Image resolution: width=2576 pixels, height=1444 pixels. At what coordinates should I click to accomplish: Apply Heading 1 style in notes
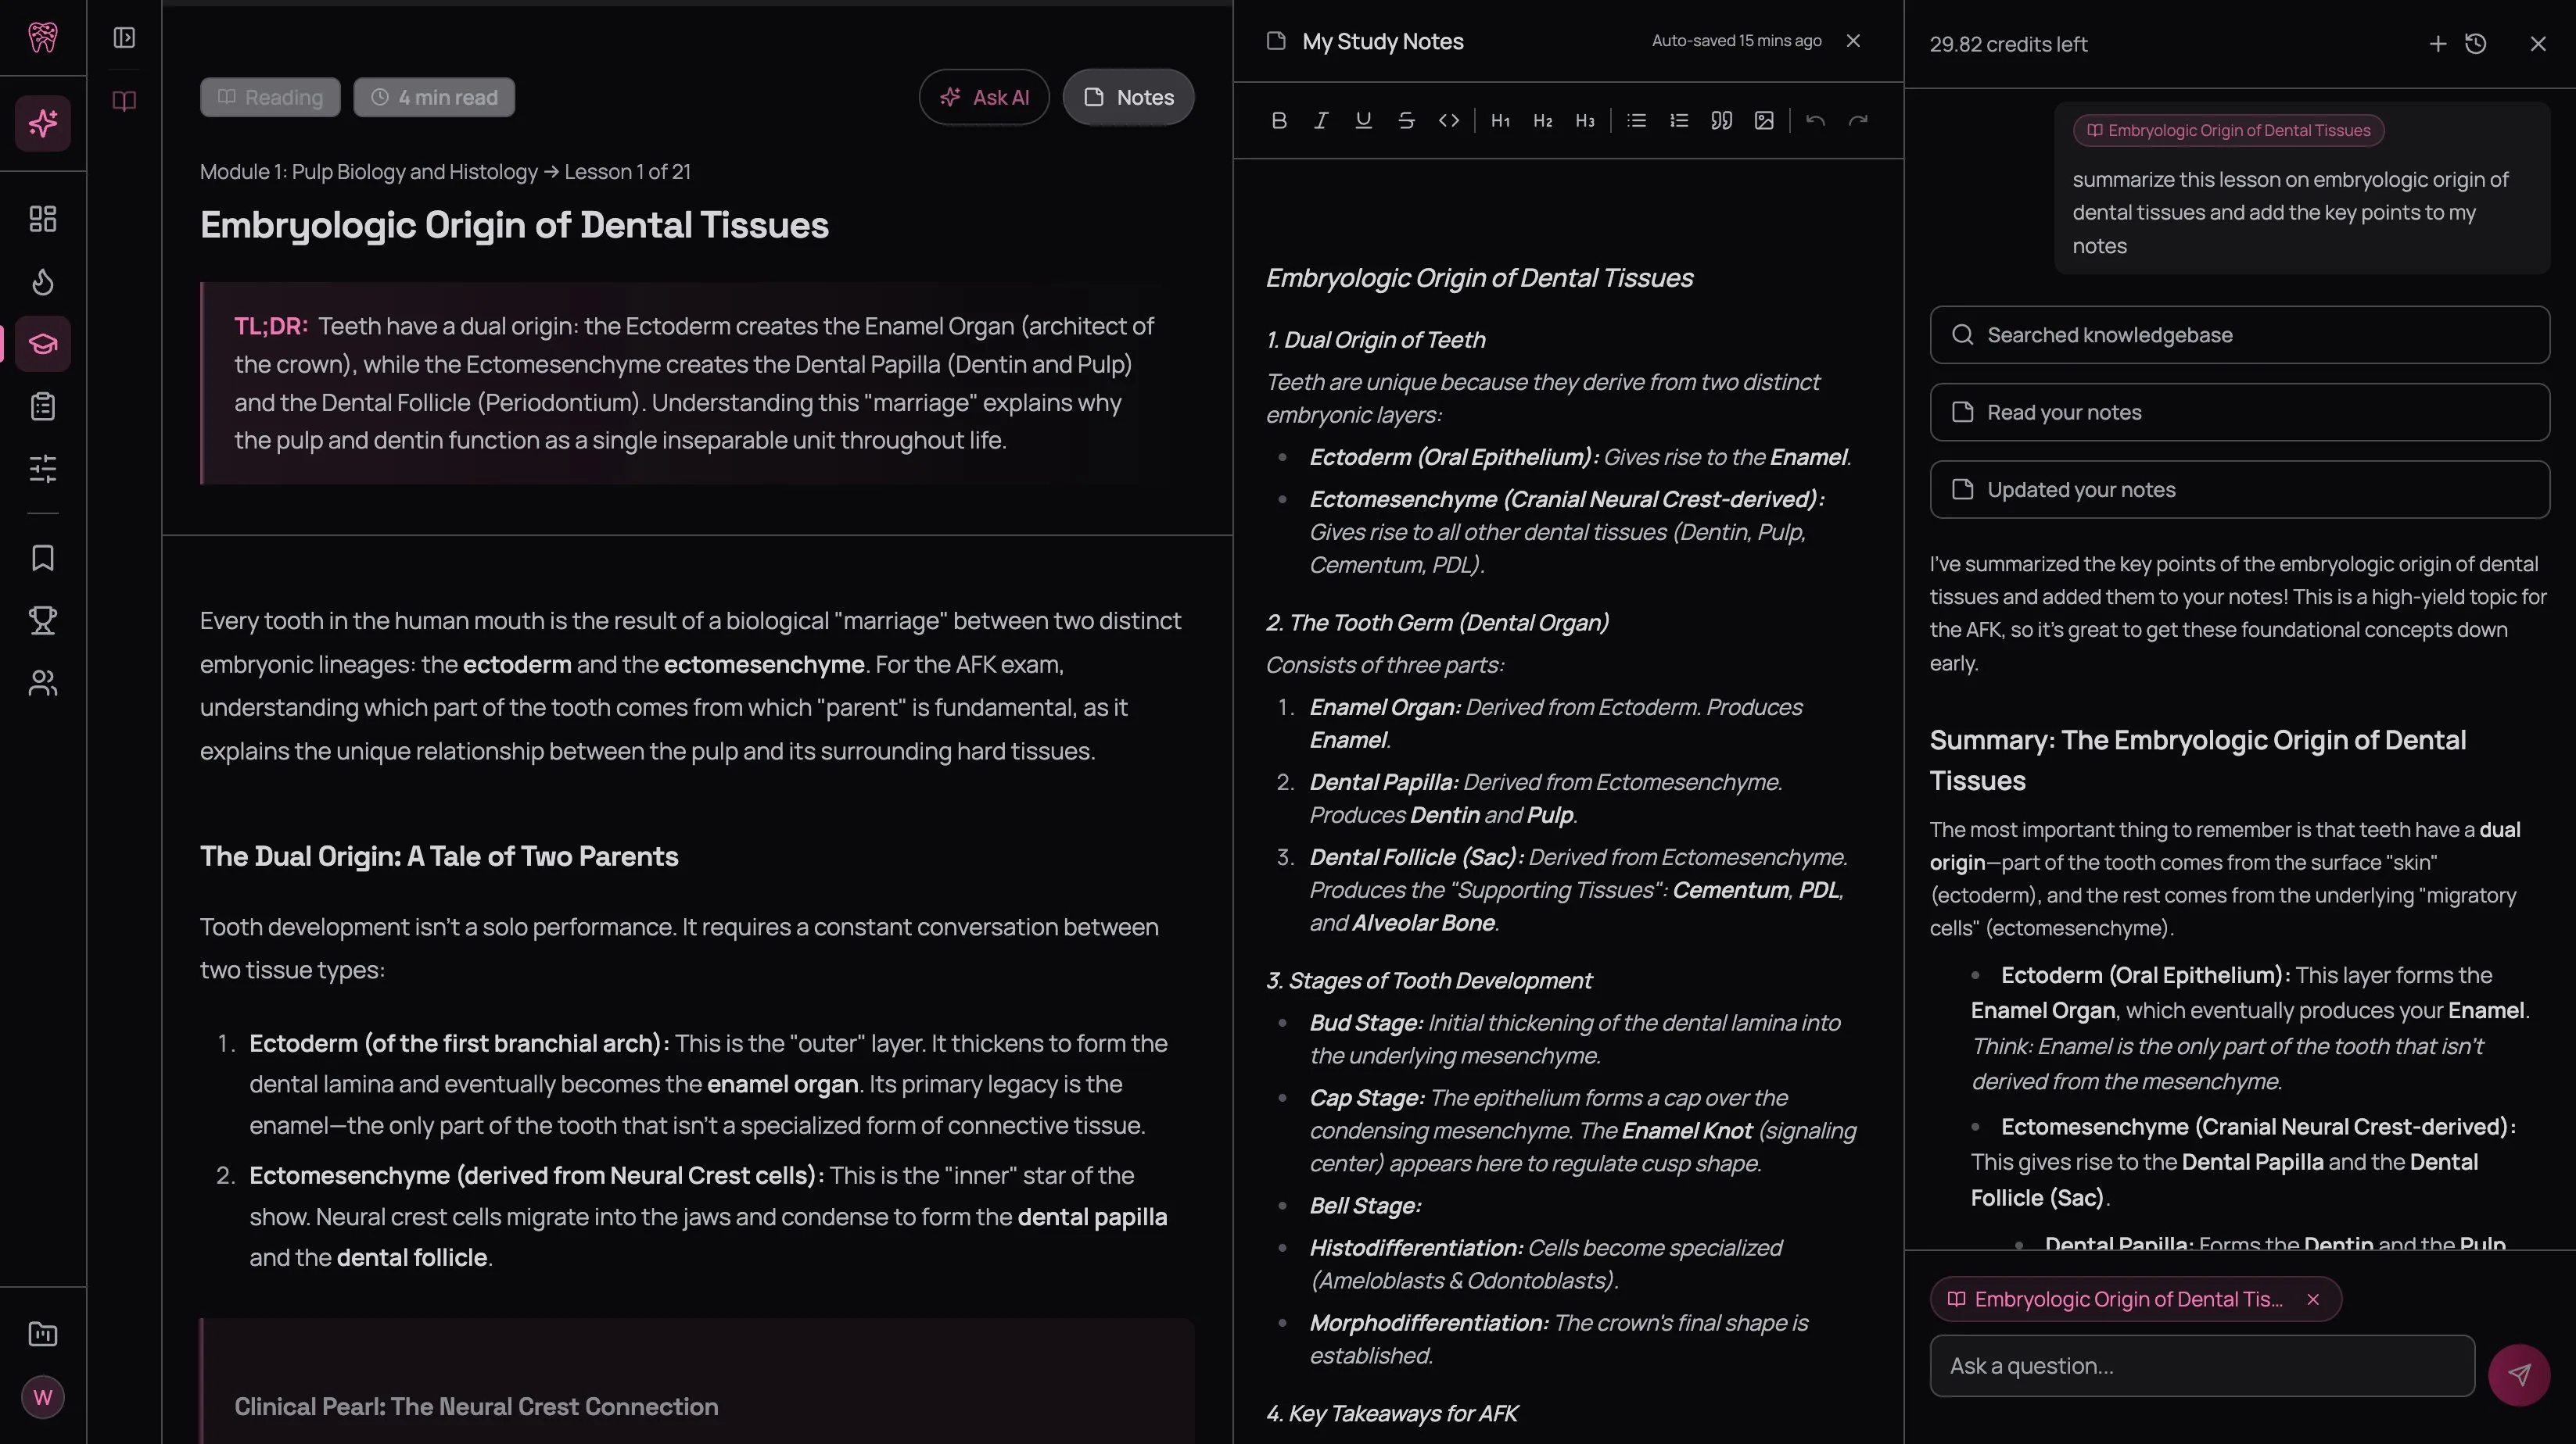pos(1499,120)
